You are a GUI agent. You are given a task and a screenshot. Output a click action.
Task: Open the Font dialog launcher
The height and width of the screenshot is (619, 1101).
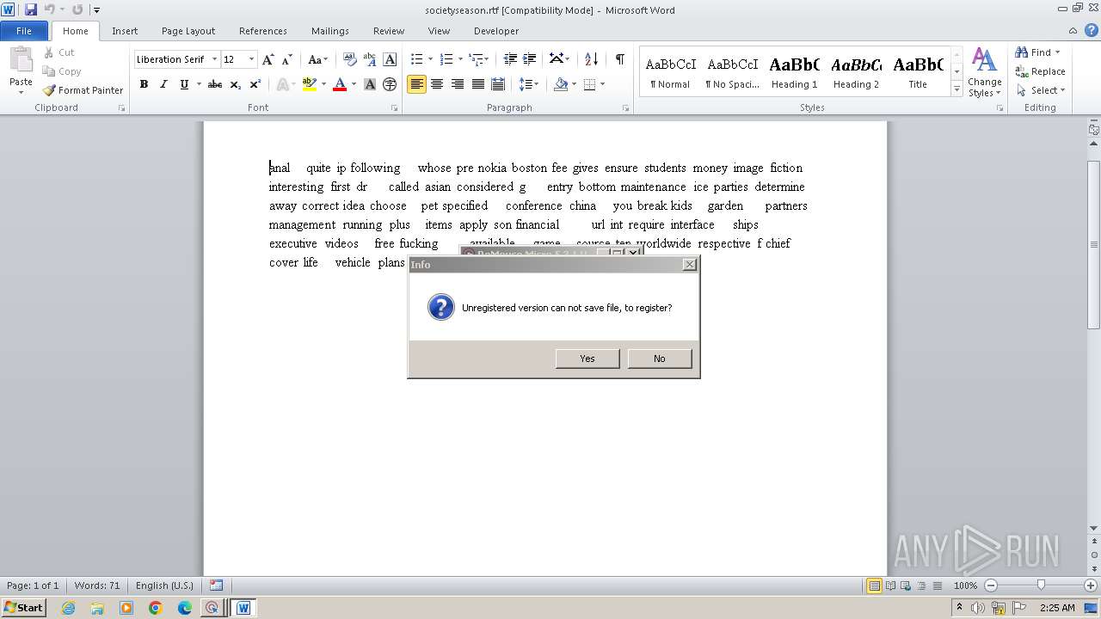point(394,108)
